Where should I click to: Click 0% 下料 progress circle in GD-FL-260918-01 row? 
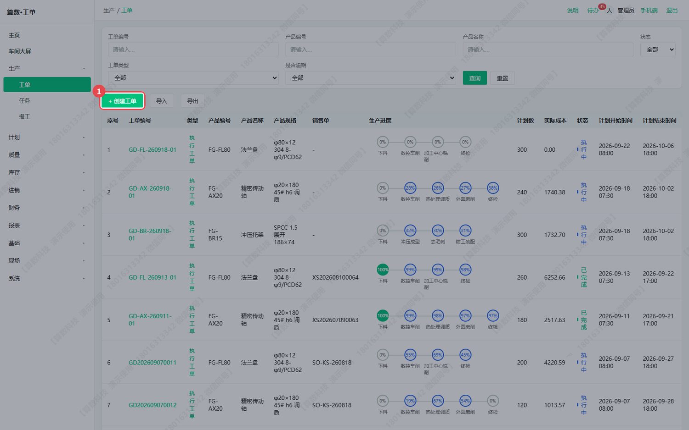click(x=383, y=142)
